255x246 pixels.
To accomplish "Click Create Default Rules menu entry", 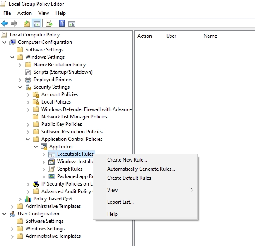I will [x=129, y=178].
